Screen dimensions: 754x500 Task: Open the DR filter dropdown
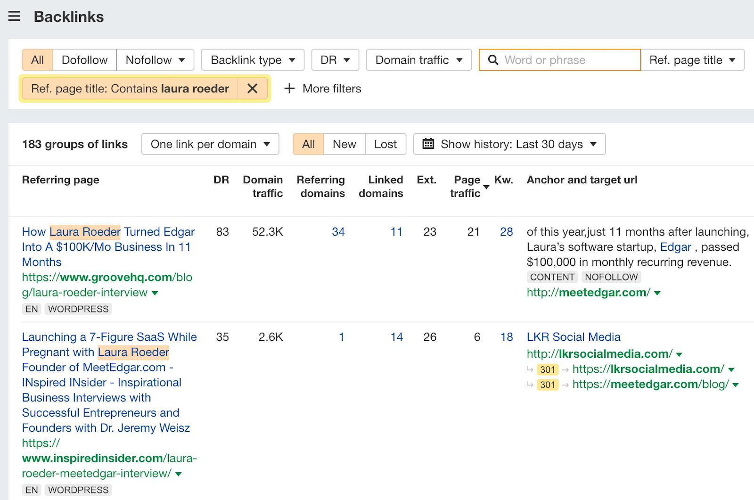tap(335, 60)
